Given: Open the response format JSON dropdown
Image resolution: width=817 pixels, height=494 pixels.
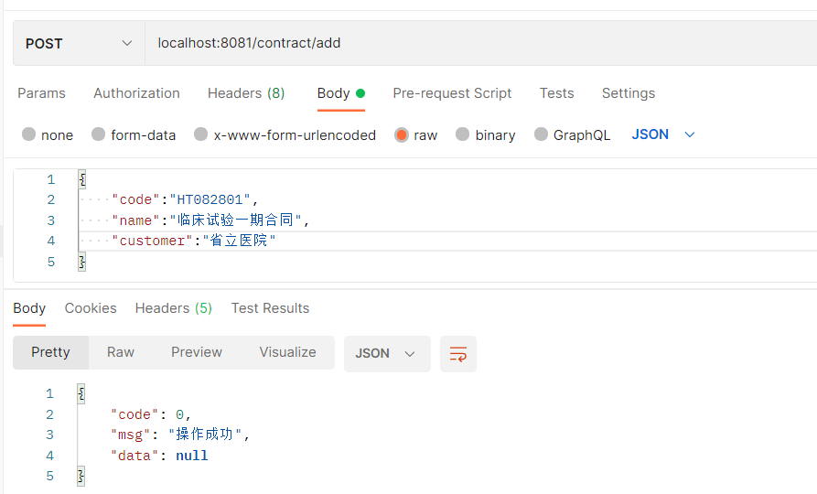Looking at the screenshot, I should coord(386,353).
